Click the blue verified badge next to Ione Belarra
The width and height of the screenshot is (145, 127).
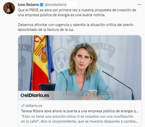click(41, 5)
